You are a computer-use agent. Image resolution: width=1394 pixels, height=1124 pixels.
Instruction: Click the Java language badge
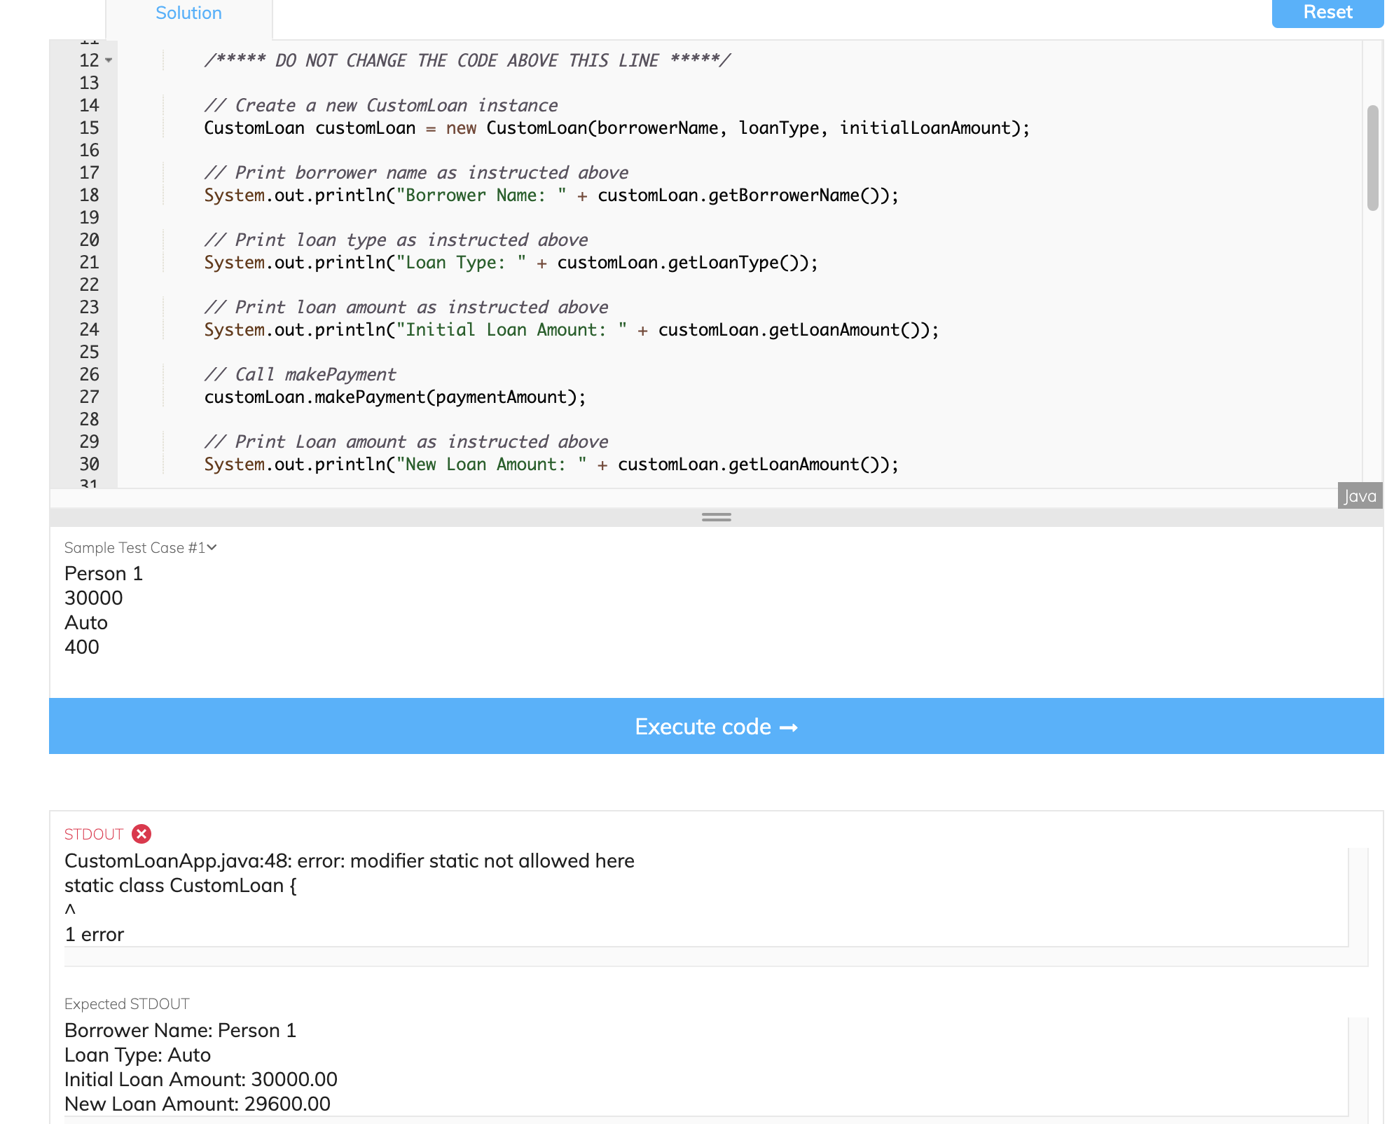1359,496
